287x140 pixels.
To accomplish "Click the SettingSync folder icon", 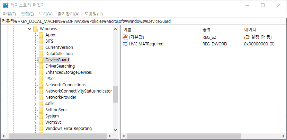I will [x=41, y=110].
